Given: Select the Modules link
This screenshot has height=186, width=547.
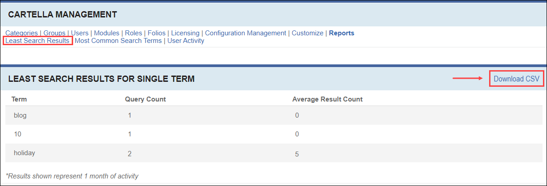Looking at the screenshot, I should (107, 33).
